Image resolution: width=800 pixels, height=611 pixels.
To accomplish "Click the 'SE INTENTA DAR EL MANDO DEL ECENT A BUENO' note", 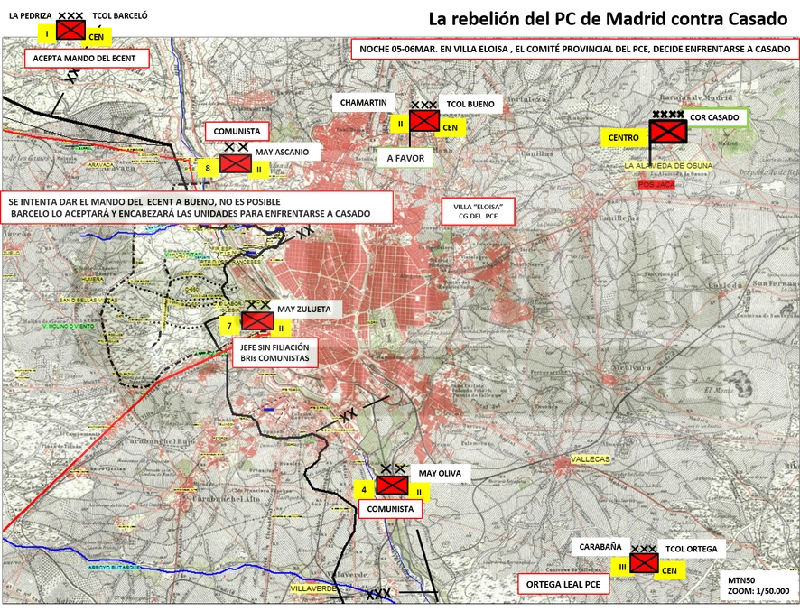I will [198, 208].
